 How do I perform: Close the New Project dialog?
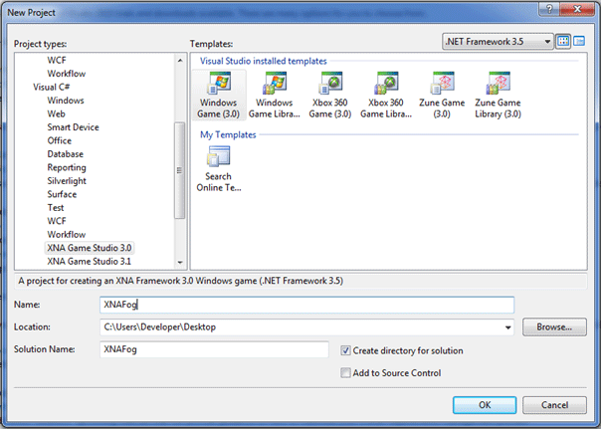coord(577,9)
